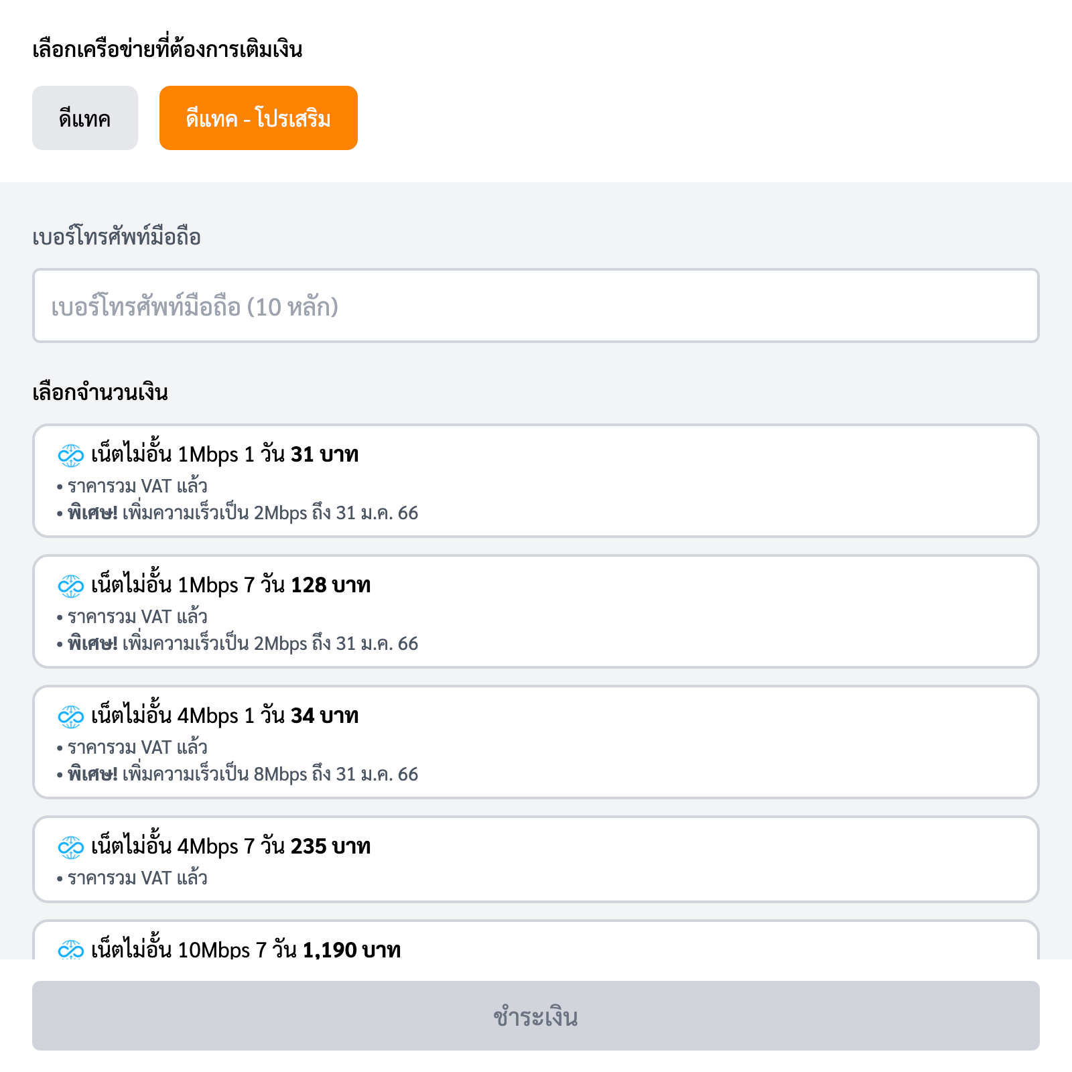Image resolution: width=1072 pixels, height=1072 pixels.
Task: Click ราคารวม VAT แล้ว under the 235 บาท package
Action: point(137,878)
